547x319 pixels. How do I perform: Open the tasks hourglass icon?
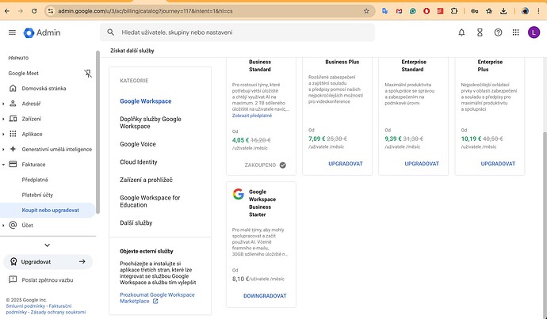(x=480, y=32)
